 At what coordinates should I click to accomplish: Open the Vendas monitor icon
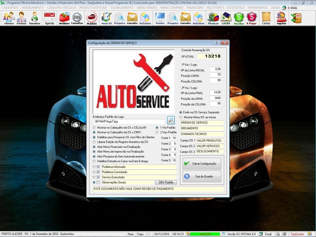160,18
